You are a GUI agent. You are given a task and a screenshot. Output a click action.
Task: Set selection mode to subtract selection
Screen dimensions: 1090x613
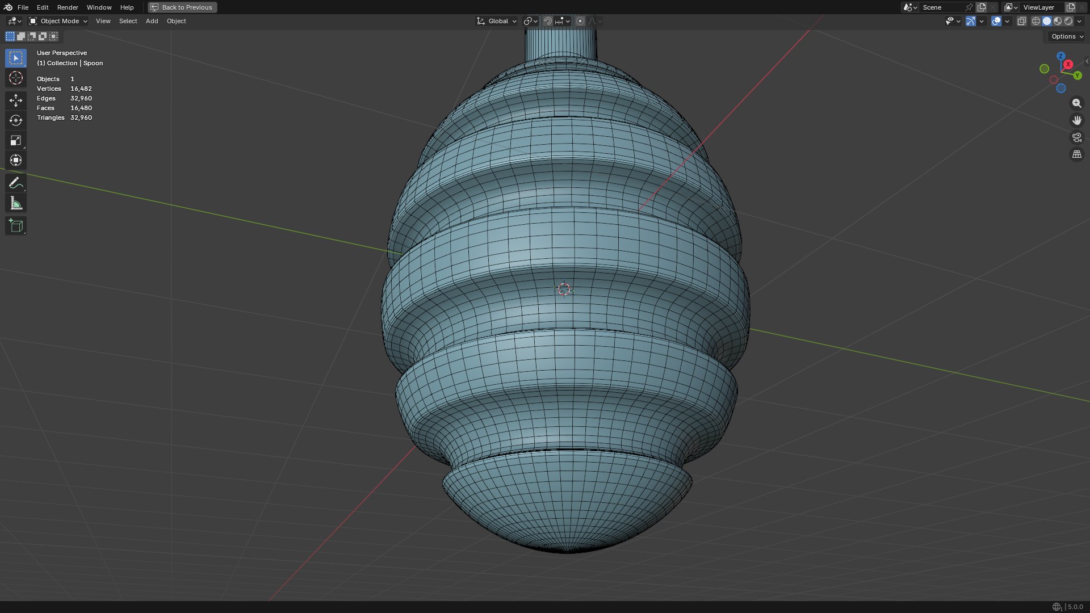32,36
